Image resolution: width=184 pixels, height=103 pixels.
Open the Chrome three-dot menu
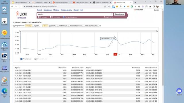(161, 7)
